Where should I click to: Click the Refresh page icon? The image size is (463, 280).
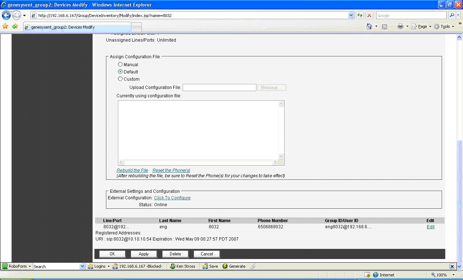pyautogui.click(x=360, y=16)
